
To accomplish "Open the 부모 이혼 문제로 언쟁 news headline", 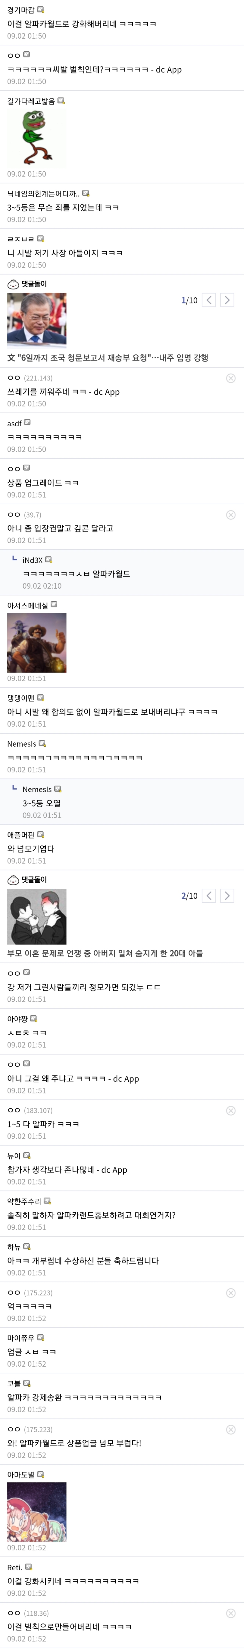I will tap(105, 953).
